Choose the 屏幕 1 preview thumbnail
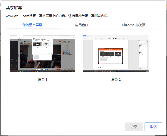 (42, 53)
